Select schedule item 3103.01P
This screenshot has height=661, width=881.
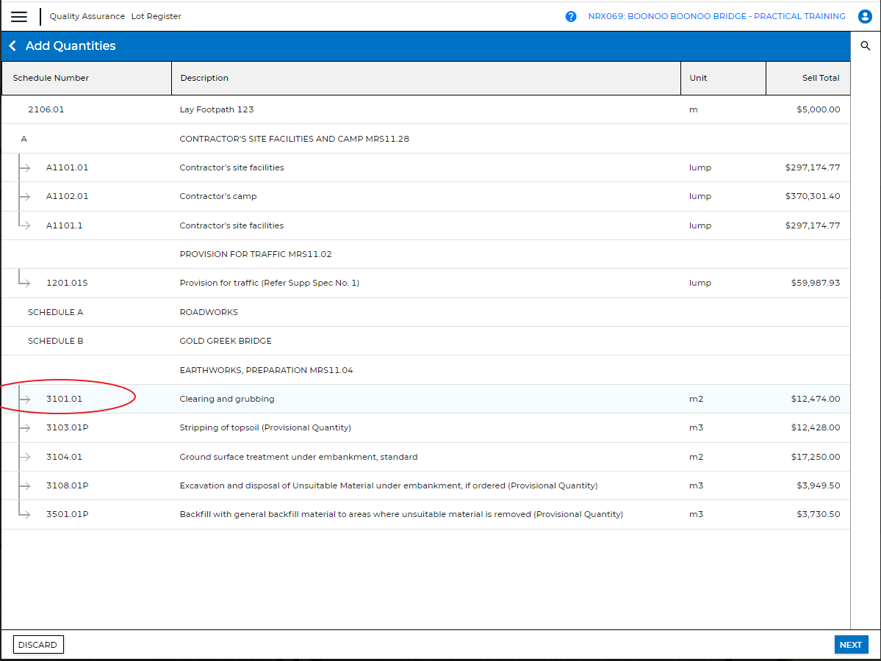click(67, 427)
